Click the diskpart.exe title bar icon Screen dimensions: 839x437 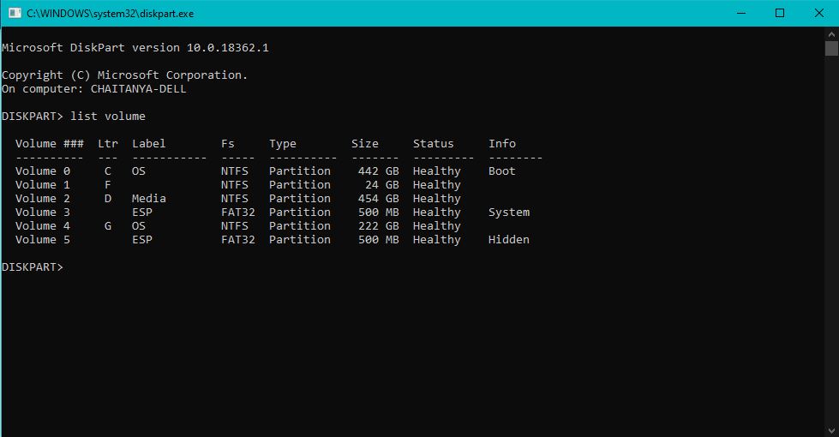coord(15,13)
